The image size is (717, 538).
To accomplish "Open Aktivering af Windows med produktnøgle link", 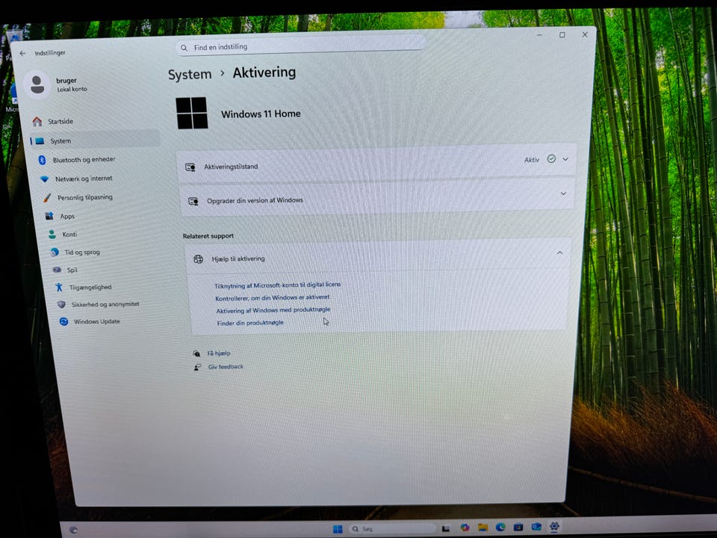I will tap(273, 310).
